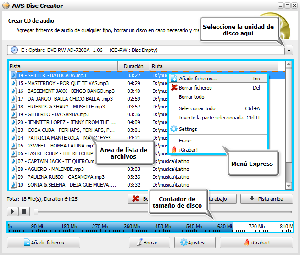Screen dimensions: 300x255
Task: Click the Añadir ficheros button at bottom
Action: [44, 243]
